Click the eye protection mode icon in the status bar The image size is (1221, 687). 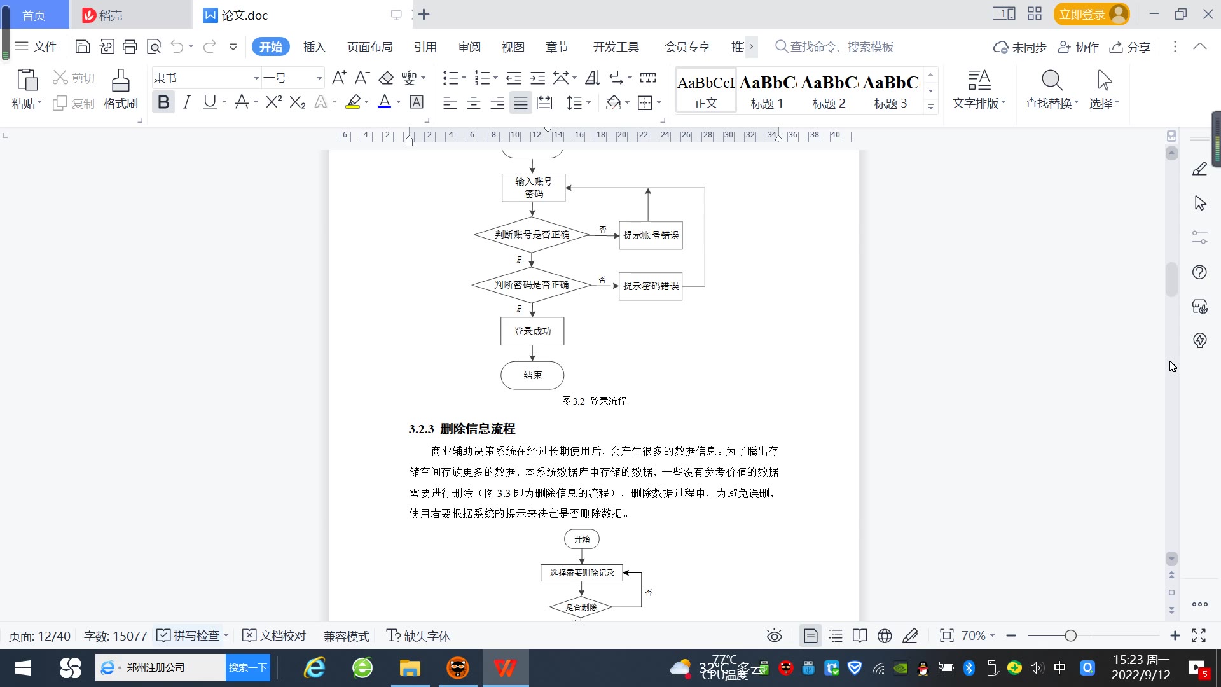(774, 635)
